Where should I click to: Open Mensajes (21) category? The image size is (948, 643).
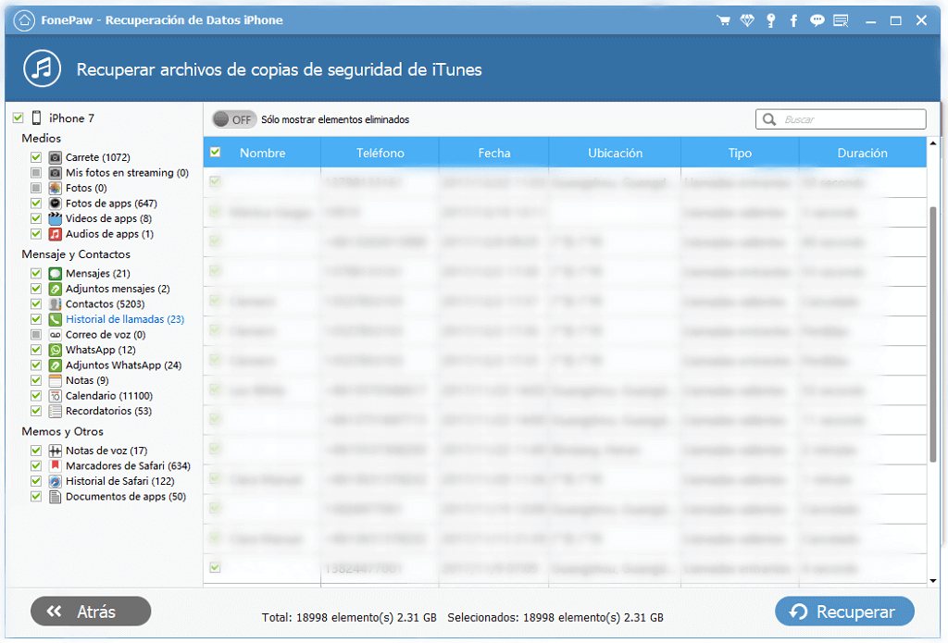pyautogui.click(x=98, y=273)
